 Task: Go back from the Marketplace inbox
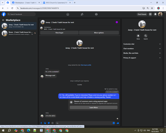click(3, 20)
